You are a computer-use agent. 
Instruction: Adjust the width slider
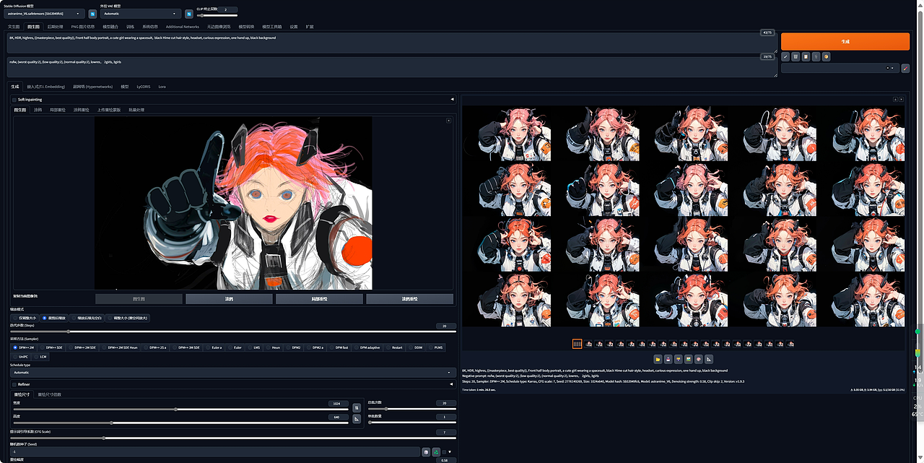tap(180, 409)
